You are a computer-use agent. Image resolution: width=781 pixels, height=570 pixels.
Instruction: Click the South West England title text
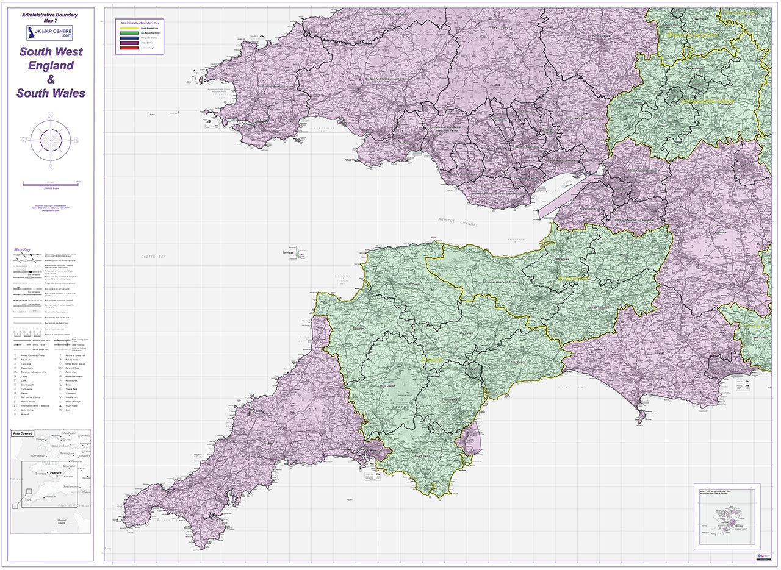tap(51, 59)
